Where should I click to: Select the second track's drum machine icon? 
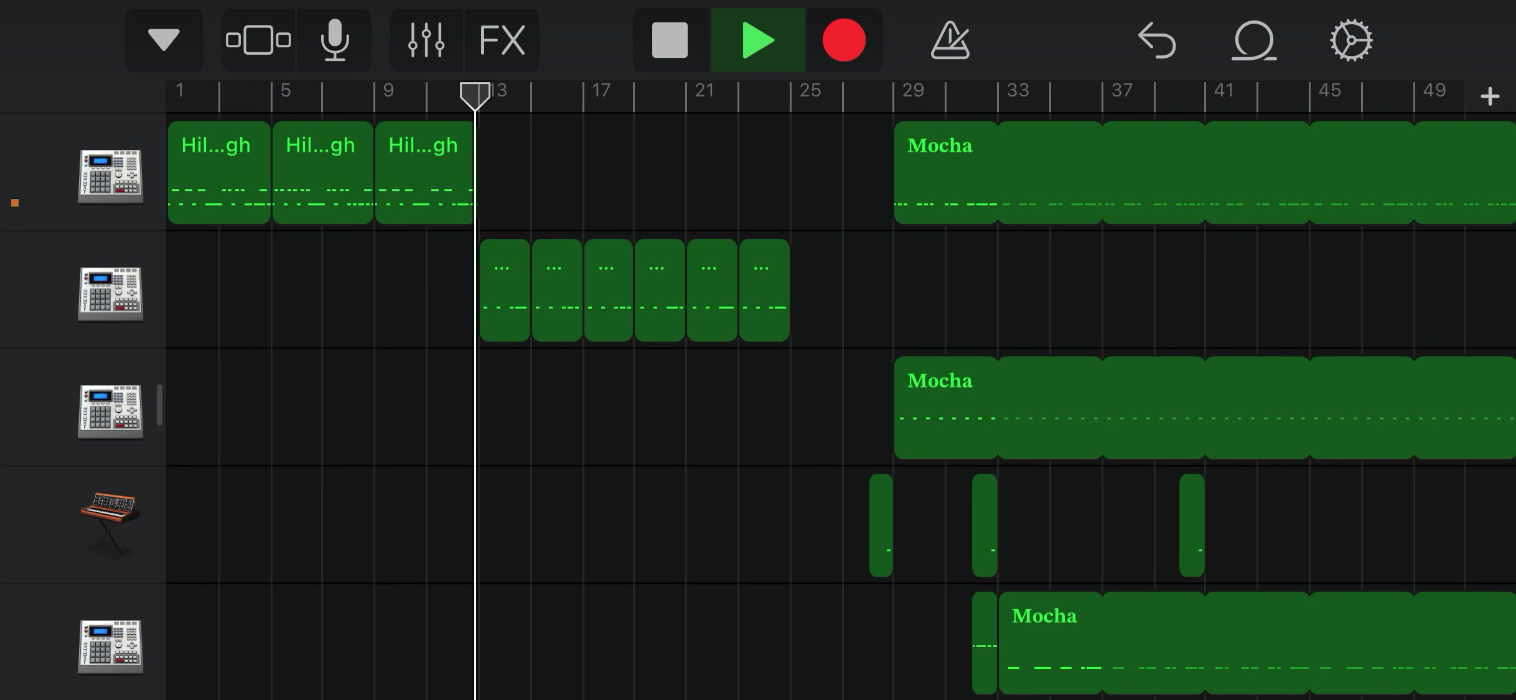(111, 293)
